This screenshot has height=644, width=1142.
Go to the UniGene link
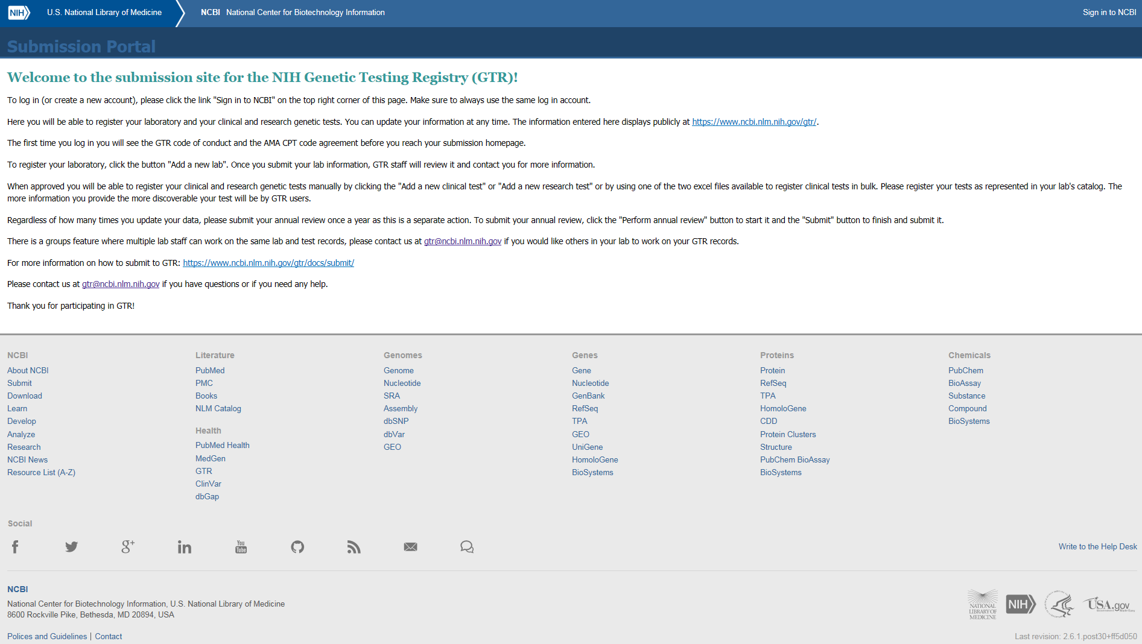pos(588,447)
